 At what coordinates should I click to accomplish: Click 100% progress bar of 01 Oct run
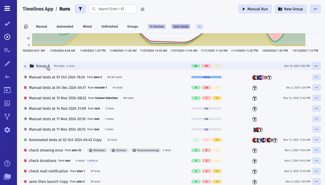206,77
